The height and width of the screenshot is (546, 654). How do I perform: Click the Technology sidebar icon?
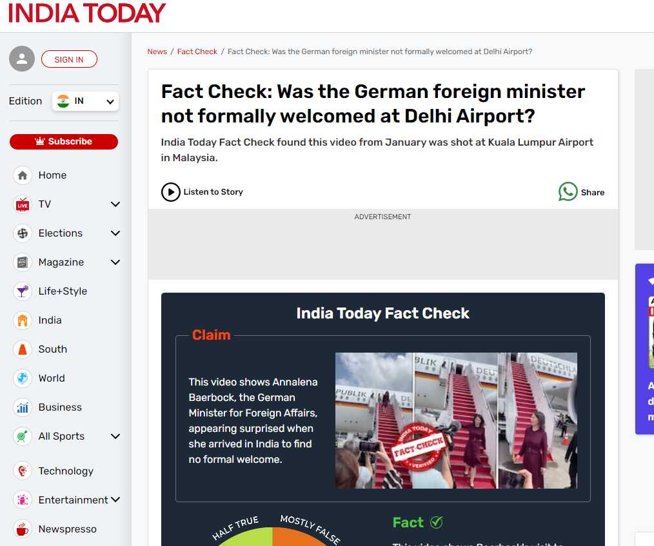tap(23, 471)
